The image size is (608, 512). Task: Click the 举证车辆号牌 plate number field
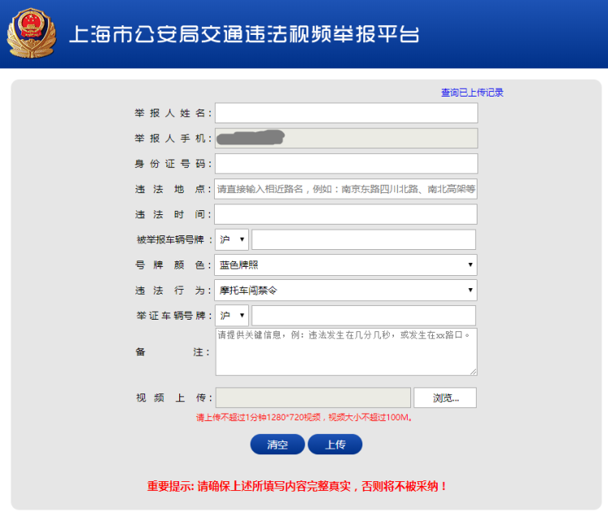[363, 315]
